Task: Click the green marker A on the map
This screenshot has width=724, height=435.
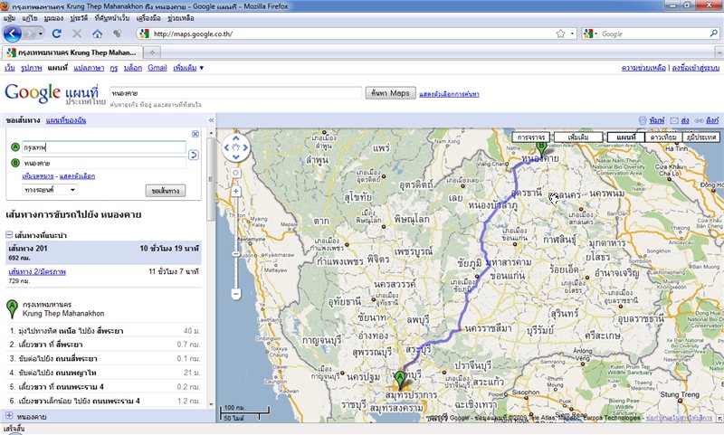Action: (x=400, y=381)
